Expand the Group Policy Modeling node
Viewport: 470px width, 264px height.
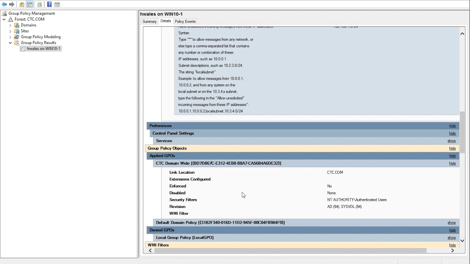10,37
